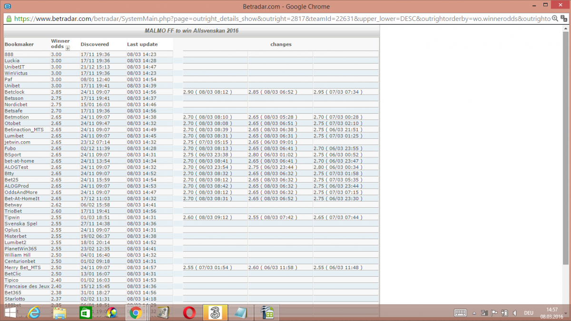571x321 pixels.
Task: Click the Betway odds value 2.62
Action: coord(56,204)
